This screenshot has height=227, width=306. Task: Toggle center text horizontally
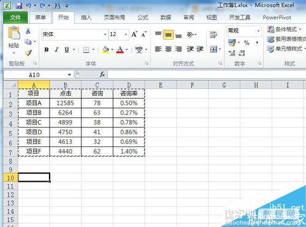[168, 49]
